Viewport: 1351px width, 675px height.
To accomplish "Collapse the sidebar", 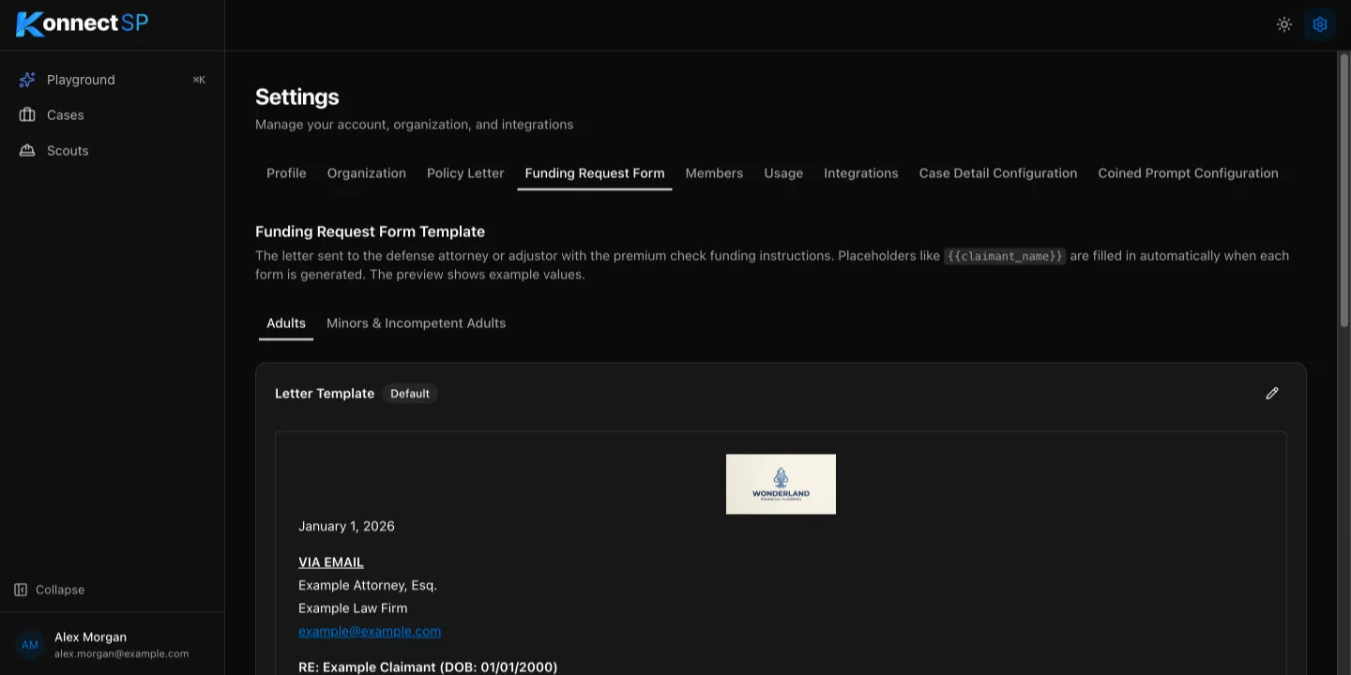I will click(x=50, y=590).
